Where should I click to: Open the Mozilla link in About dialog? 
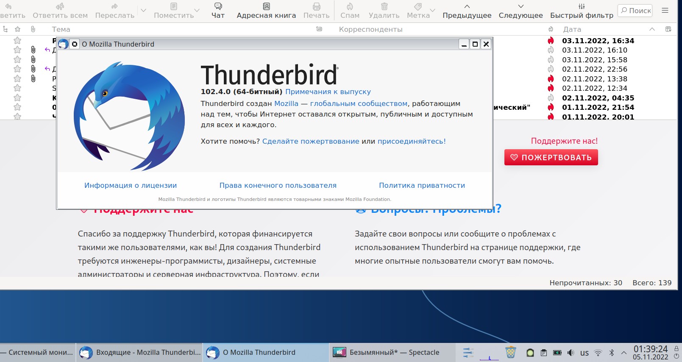coord(286,103)
